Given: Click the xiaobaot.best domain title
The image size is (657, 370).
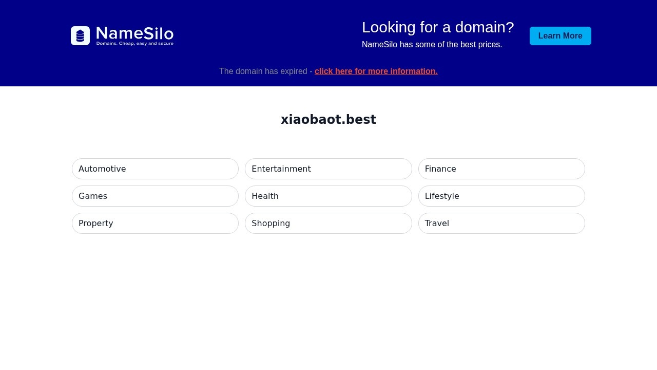Looking at the screenshot, I should 328,120.
